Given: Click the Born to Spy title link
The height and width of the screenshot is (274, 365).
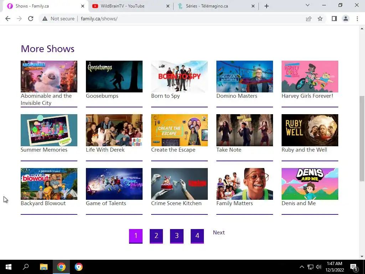Looking at the screenshot, I should click(165, 96).
